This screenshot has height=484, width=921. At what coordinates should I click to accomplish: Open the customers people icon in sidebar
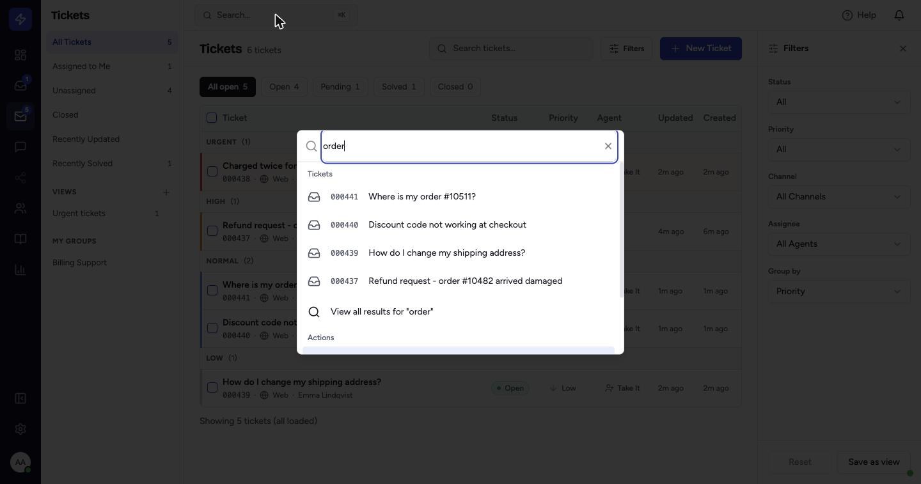pos(20,208)
